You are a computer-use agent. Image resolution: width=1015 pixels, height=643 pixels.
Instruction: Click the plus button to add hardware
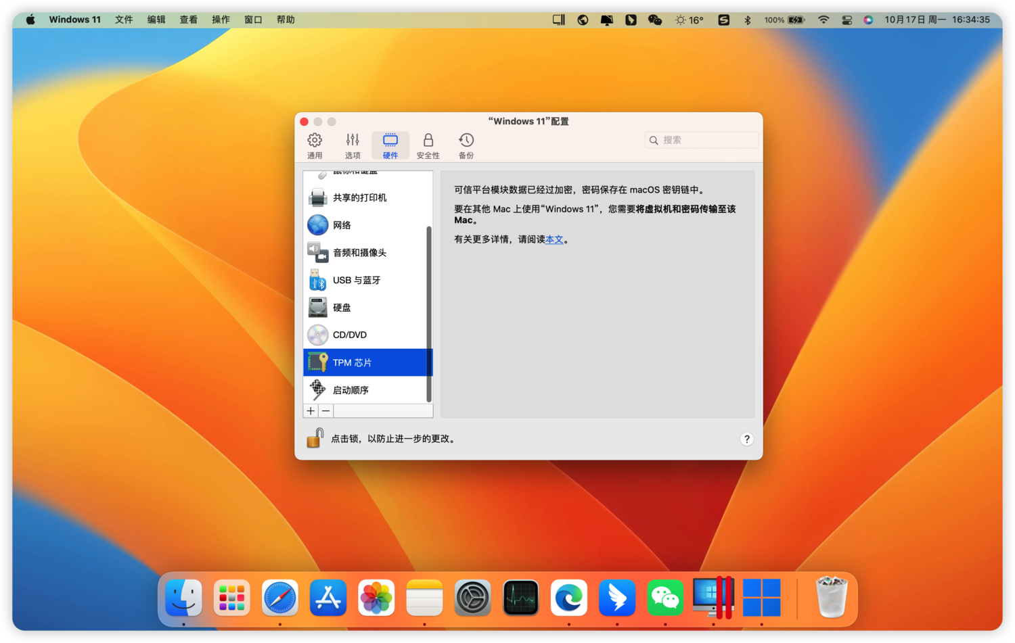tap(311, 411)
